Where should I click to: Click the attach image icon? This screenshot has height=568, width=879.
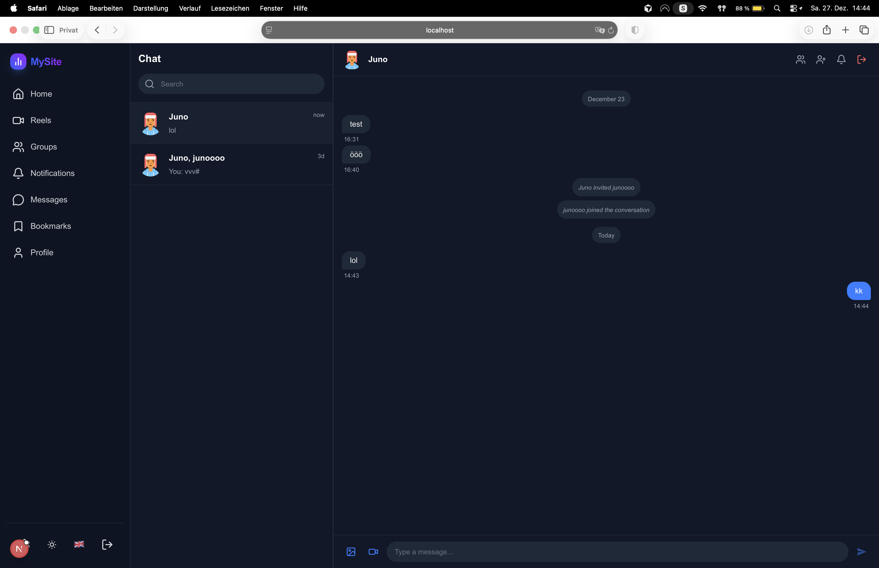pos(351,551)
